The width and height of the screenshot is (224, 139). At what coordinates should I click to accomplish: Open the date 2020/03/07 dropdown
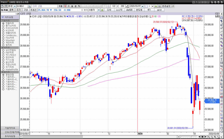click(142, 6)
